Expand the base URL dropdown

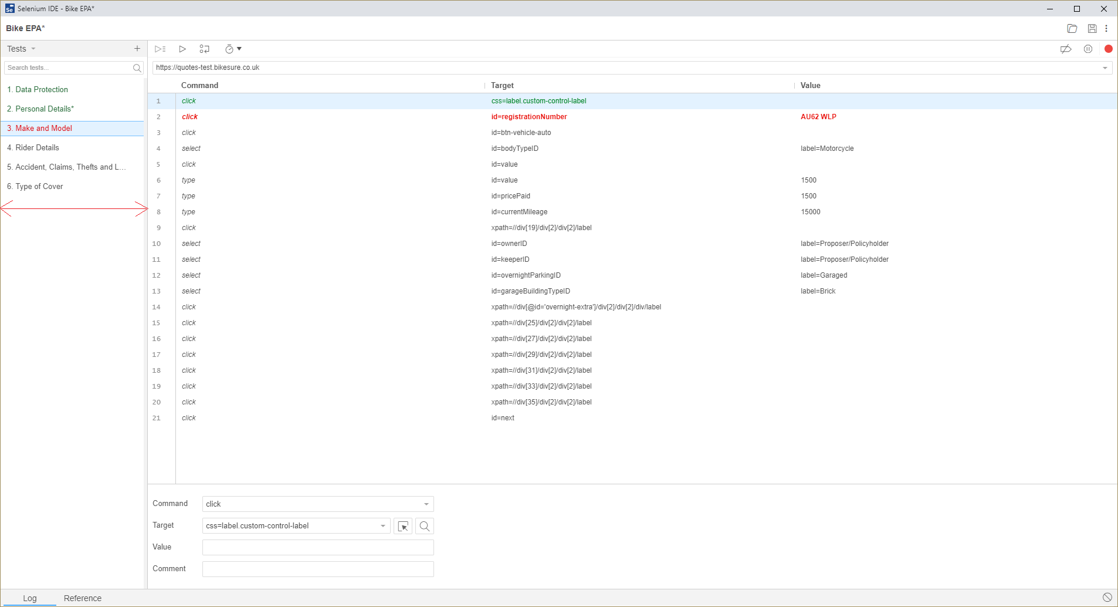pos(1104,67)
